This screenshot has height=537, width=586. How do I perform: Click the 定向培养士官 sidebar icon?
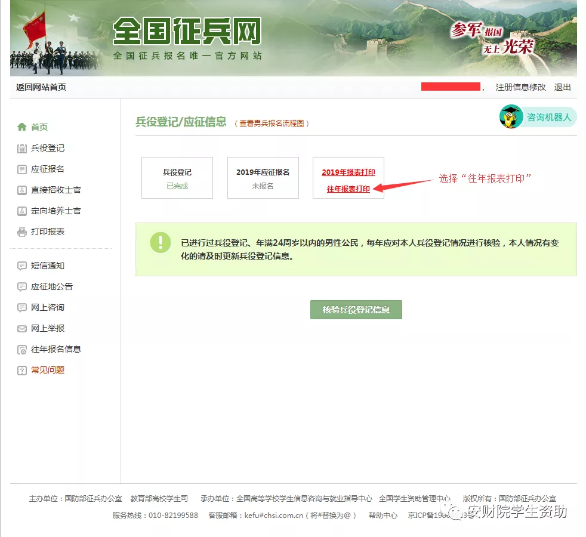(22, 211)
